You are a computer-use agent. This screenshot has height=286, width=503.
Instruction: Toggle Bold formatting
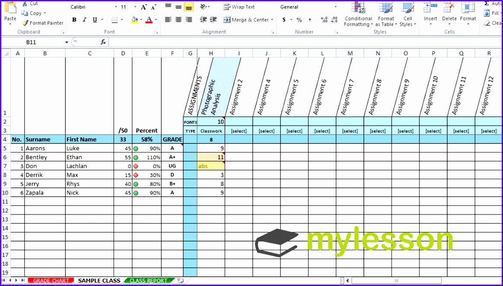(x=74, y=20)
